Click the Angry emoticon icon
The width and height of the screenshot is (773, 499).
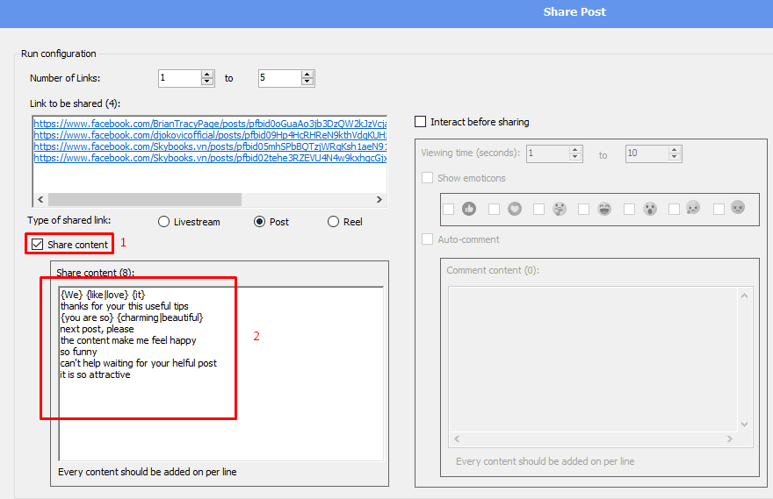(x=738, y=207)
